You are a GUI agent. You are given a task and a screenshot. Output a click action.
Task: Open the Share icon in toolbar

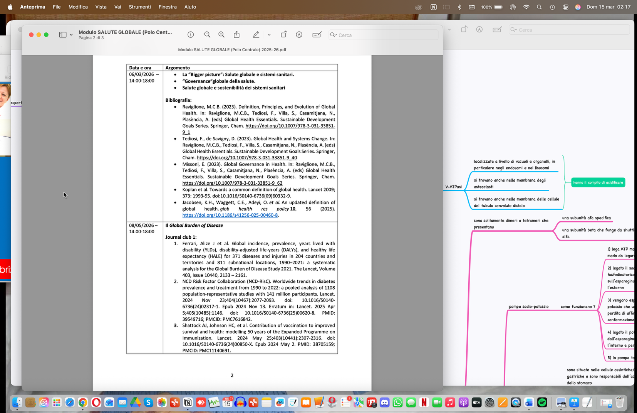point(236,35)
